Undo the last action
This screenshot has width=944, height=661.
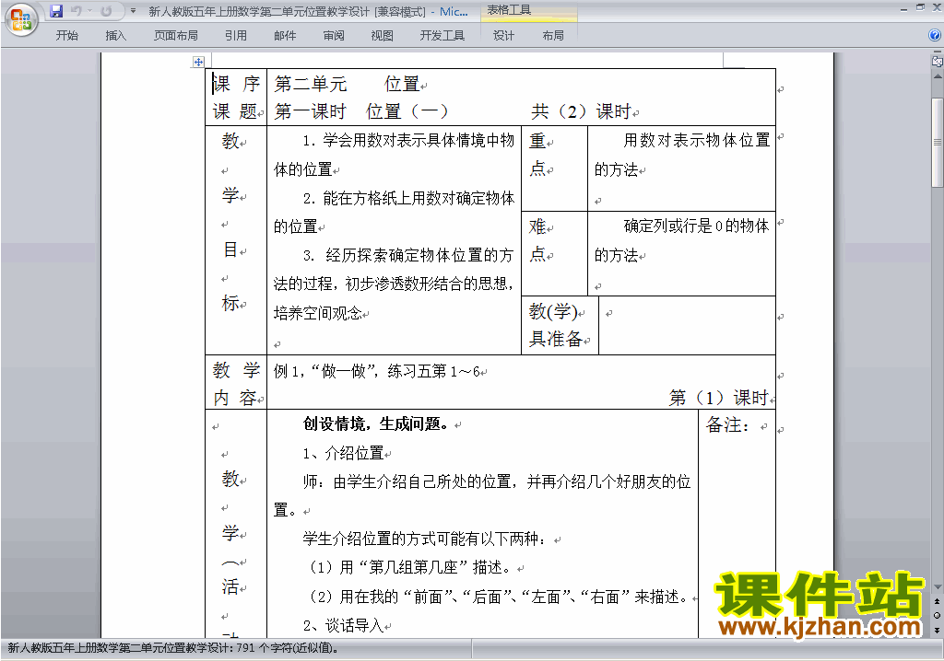tap(76, 11)
